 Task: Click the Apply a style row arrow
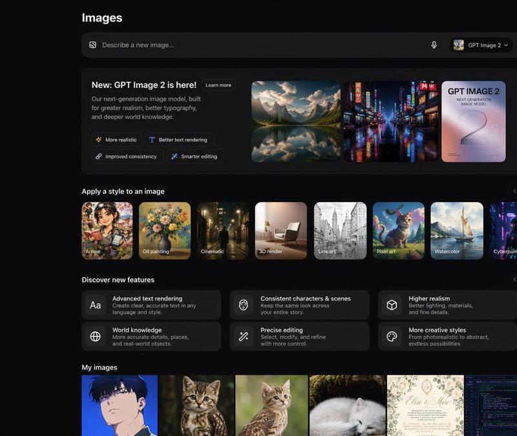(x=514, y=191)
